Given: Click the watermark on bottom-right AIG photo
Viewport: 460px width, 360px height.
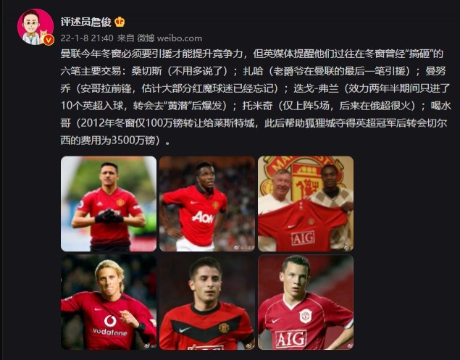Looking at the screenshot, I should [x=348, y=346].
